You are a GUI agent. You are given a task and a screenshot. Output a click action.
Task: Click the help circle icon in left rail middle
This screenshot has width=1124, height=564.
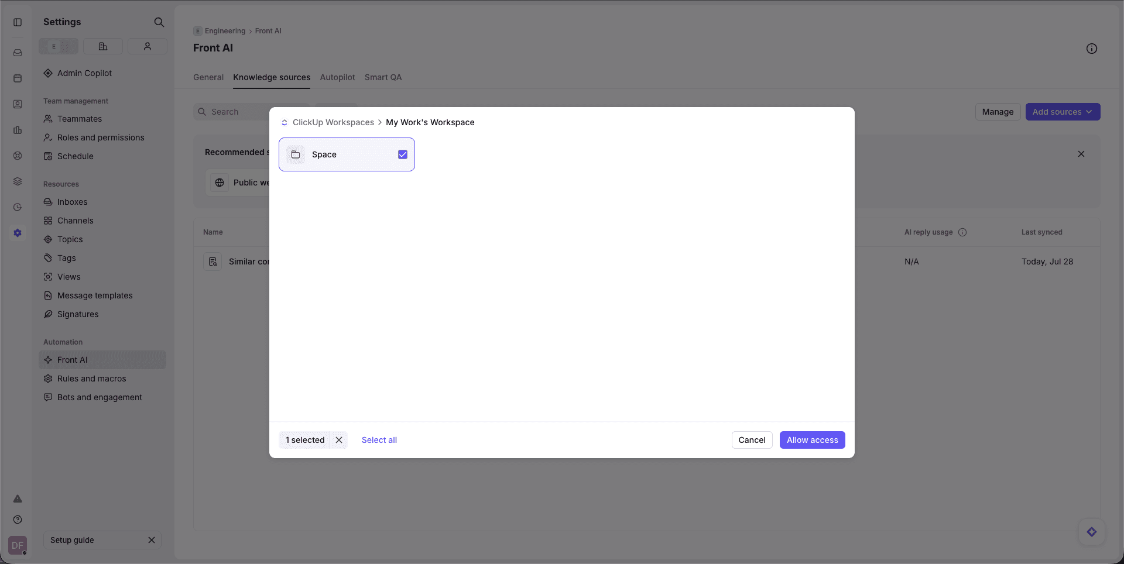[x=18, y=156]
